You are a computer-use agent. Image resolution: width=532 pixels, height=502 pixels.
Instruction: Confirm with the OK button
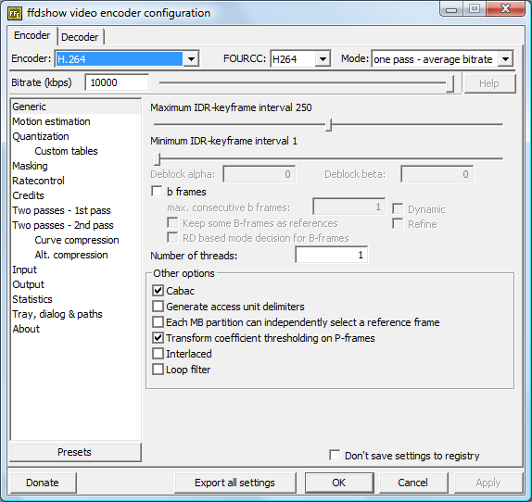click(339, 483)
